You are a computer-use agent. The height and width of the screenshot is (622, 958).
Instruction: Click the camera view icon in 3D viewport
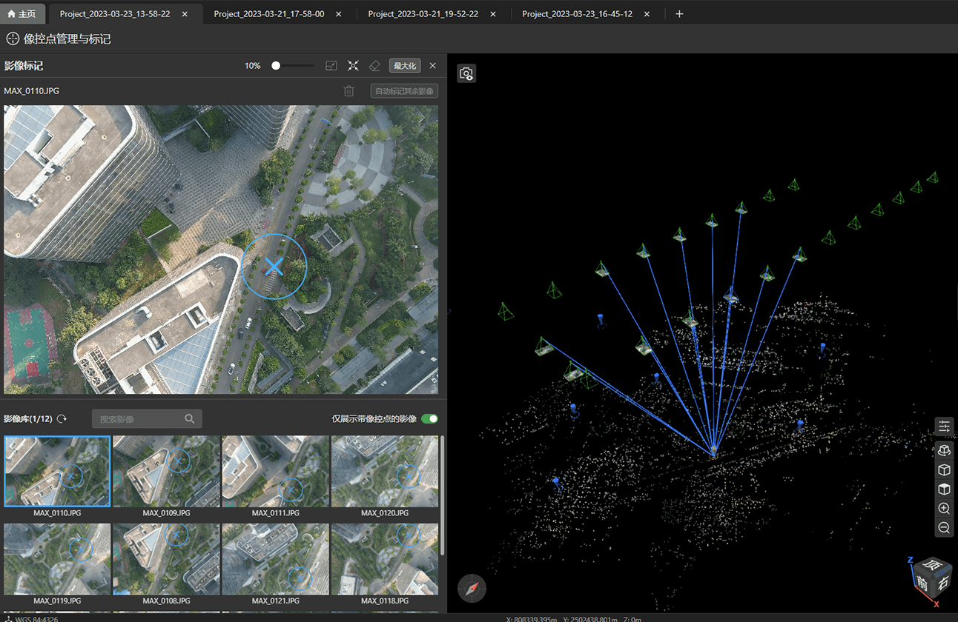click(x=466, y=73)
